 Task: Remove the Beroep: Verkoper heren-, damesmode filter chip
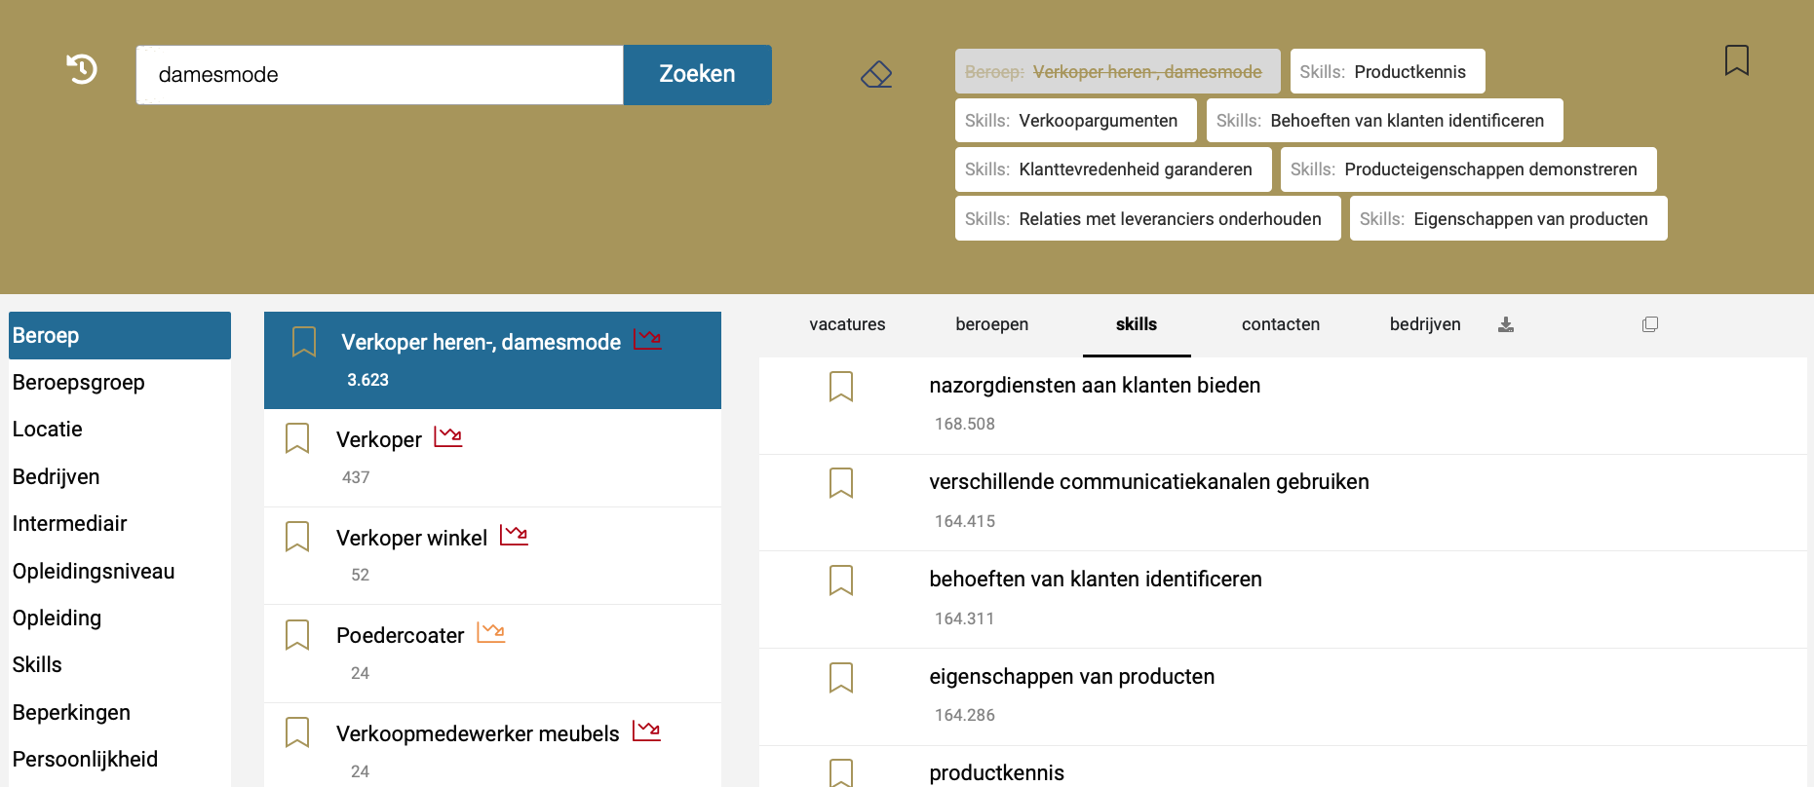pos(1117,71)
